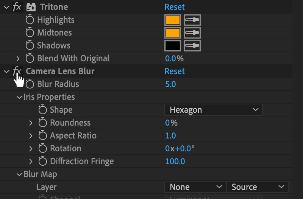This screenshot has width=303, height=199.
Task: Enable the Midtones stopwatch icon
Action: point(30,33)
